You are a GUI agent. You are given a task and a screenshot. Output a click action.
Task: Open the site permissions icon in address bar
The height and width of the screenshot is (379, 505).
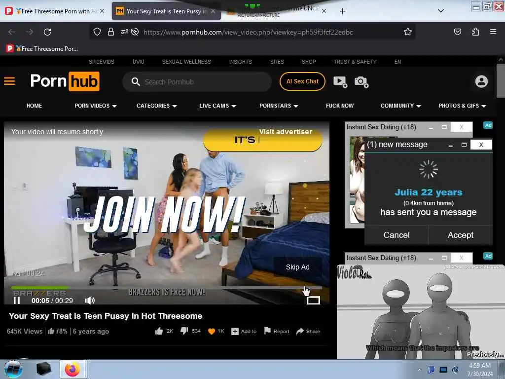click(124, 32)
